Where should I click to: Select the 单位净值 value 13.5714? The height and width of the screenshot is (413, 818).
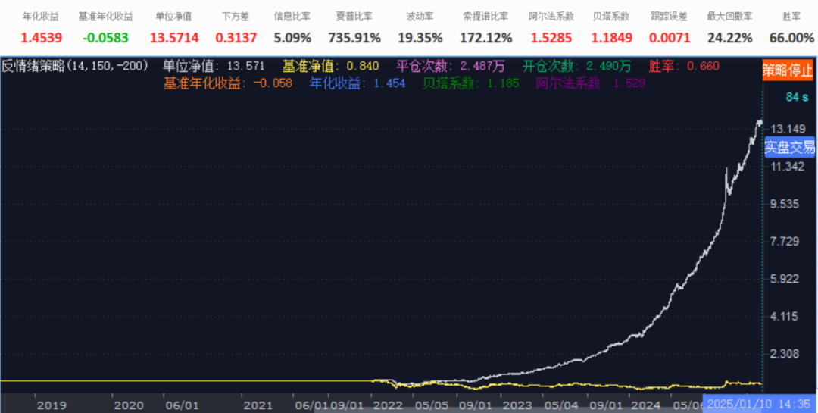173,38
